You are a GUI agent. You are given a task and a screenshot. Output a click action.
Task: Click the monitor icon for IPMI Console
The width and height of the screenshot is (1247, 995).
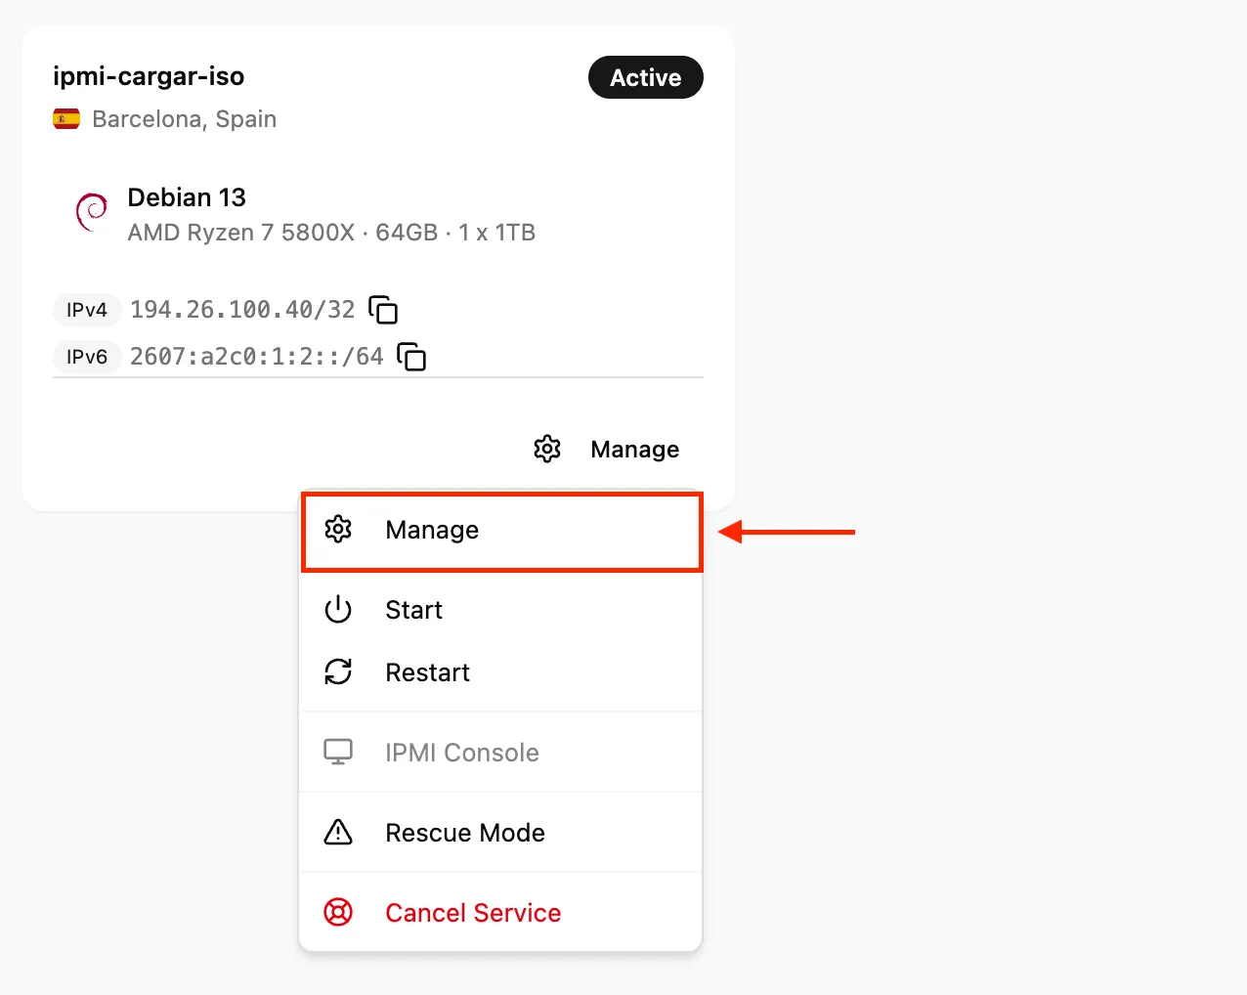point(338,753)
